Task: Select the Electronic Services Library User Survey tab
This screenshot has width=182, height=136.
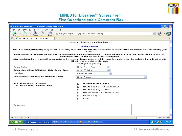Action: (34, 38)
